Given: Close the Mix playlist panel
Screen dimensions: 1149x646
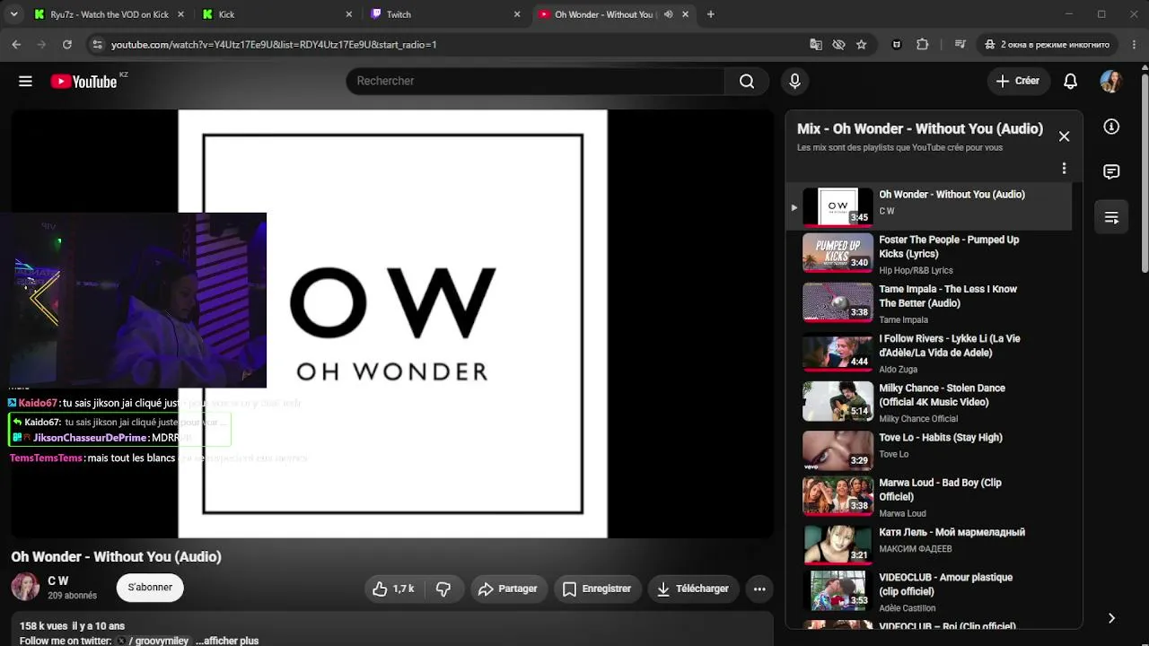Looking at the screenshot, I should (x=1064, y=136).
